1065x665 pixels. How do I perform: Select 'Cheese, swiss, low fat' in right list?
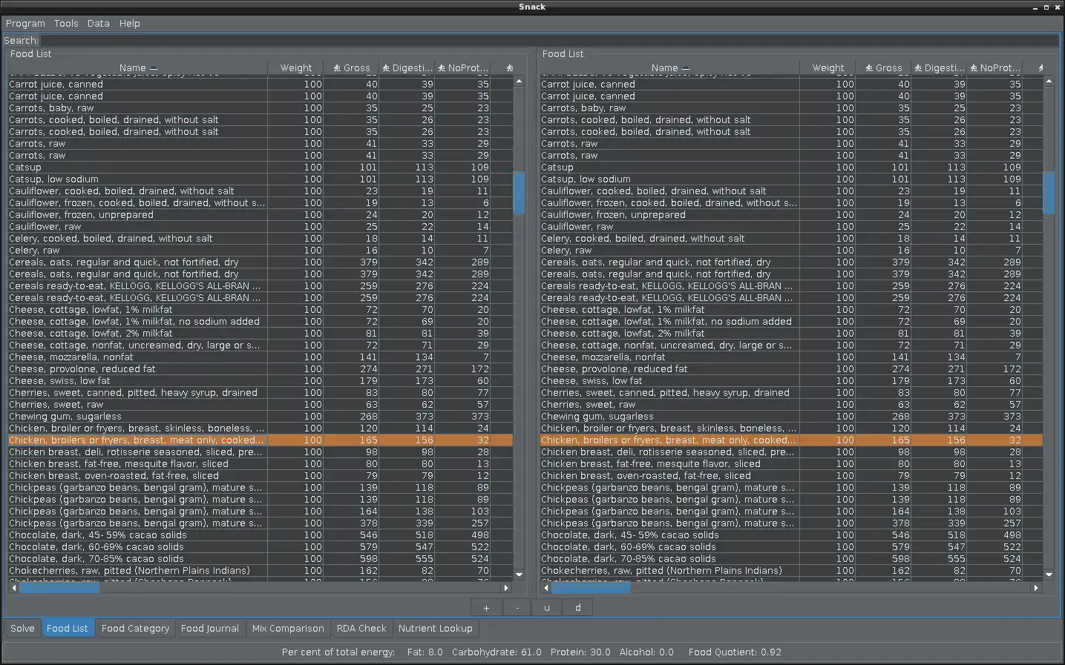(592, 381)
